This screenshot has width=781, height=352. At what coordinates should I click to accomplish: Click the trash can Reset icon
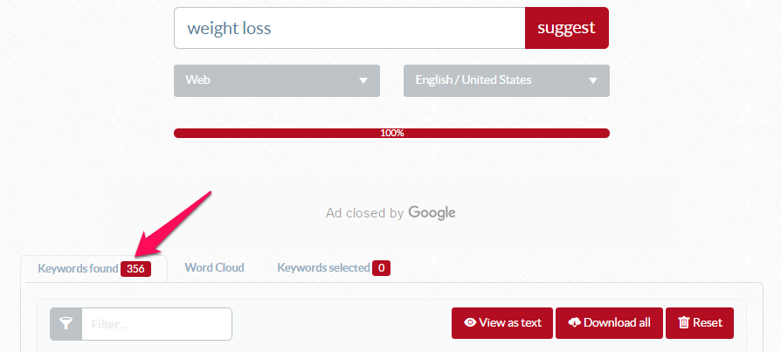(683, 322)
